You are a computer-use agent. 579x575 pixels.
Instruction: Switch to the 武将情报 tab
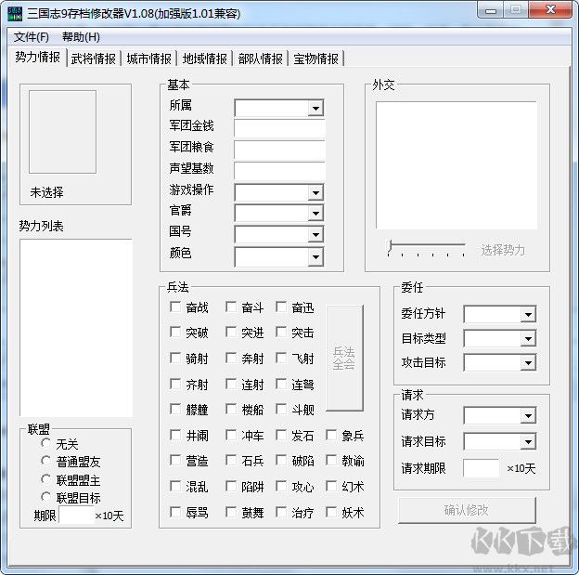point(94,59)
